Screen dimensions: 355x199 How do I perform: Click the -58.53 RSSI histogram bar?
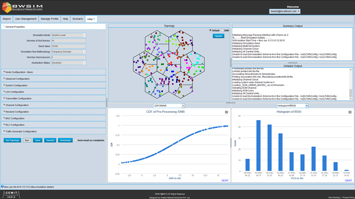pyautogui.click(x=269, y=148)
